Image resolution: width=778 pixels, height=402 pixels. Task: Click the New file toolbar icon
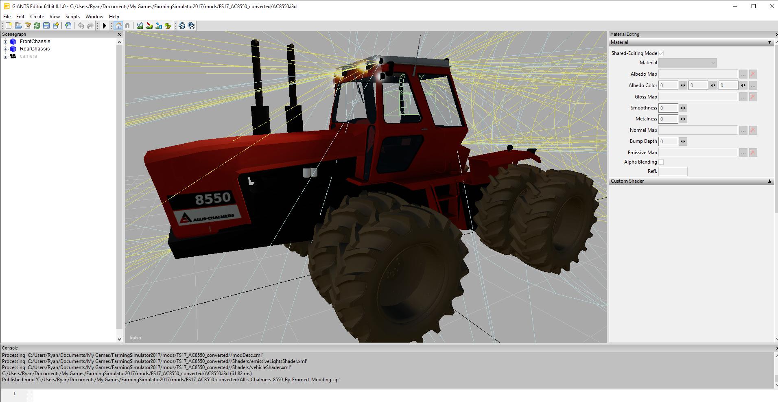coord(9,26)
